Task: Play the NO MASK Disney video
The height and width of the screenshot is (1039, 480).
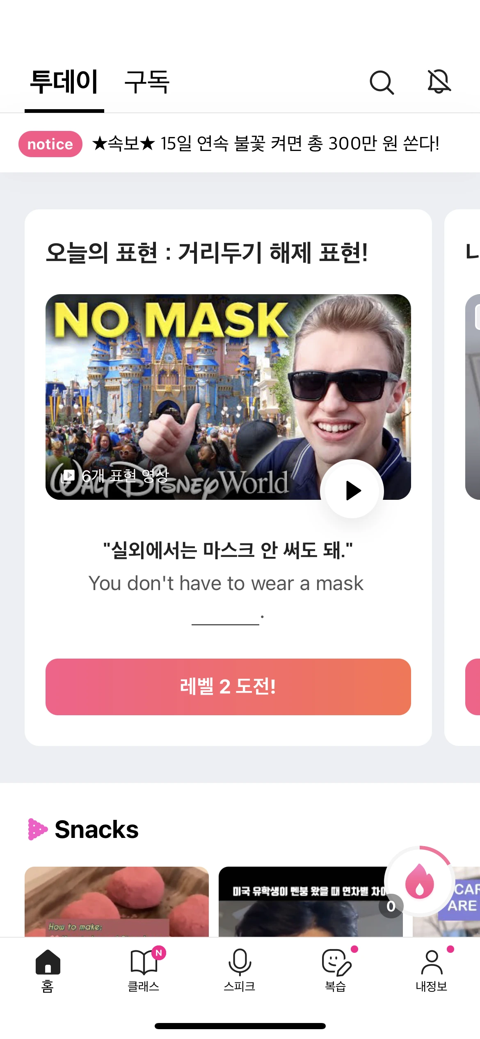Action: pyautogui.click(x=352, y=490)
